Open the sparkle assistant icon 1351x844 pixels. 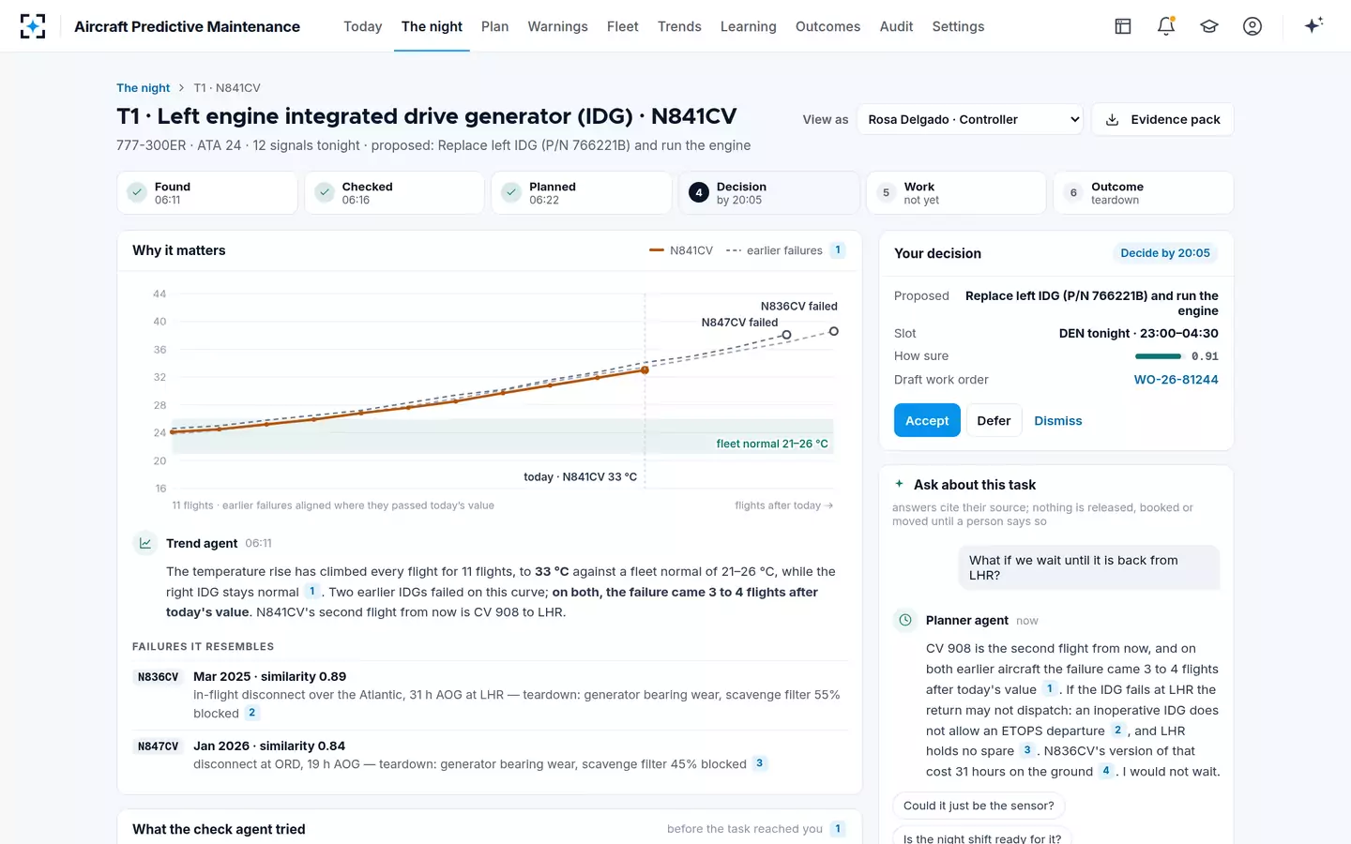[x=1313, y=25]
